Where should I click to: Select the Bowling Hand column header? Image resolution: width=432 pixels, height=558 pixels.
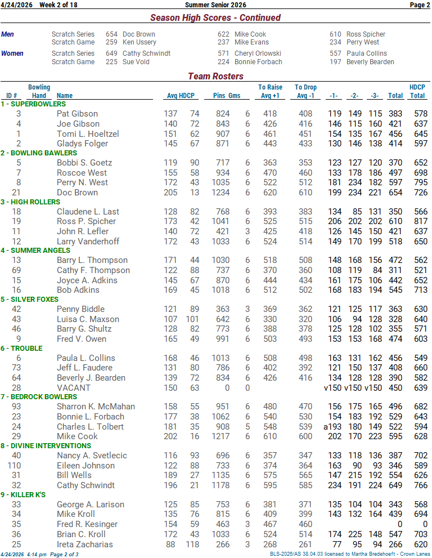39,91
